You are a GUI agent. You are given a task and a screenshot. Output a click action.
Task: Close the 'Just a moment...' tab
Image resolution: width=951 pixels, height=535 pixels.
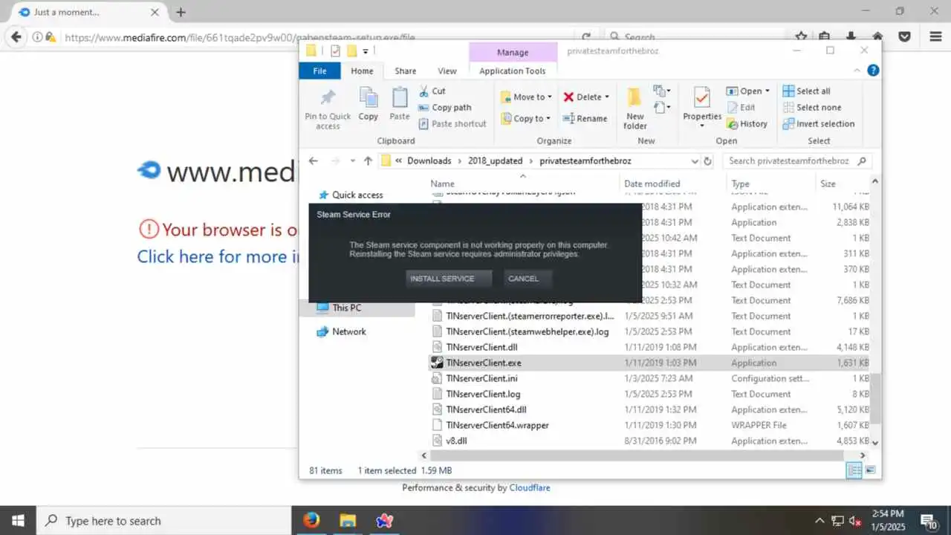pos(155,12)
